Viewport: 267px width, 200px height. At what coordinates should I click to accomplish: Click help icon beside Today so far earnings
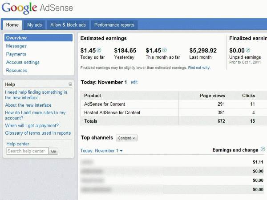[x=99, y=50]
